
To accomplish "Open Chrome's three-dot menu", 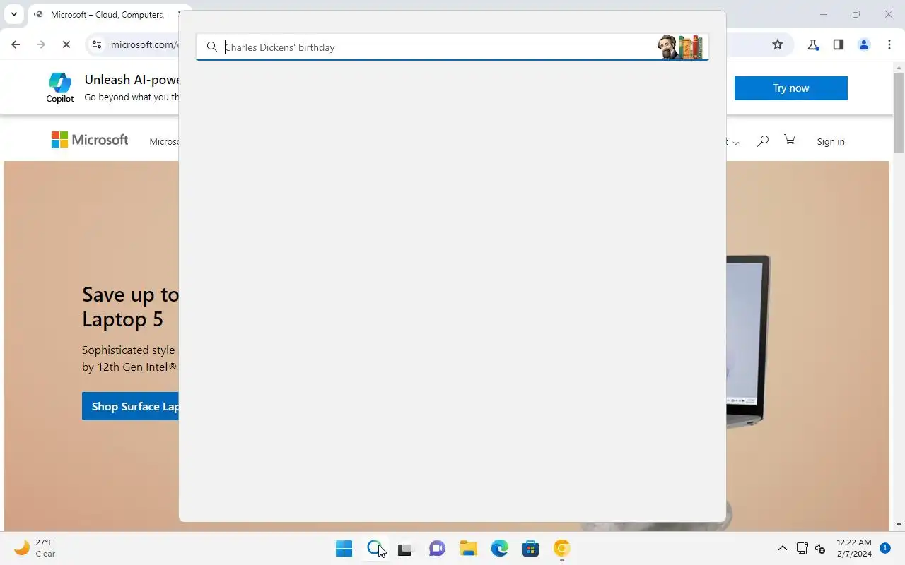I will (889, 44).
